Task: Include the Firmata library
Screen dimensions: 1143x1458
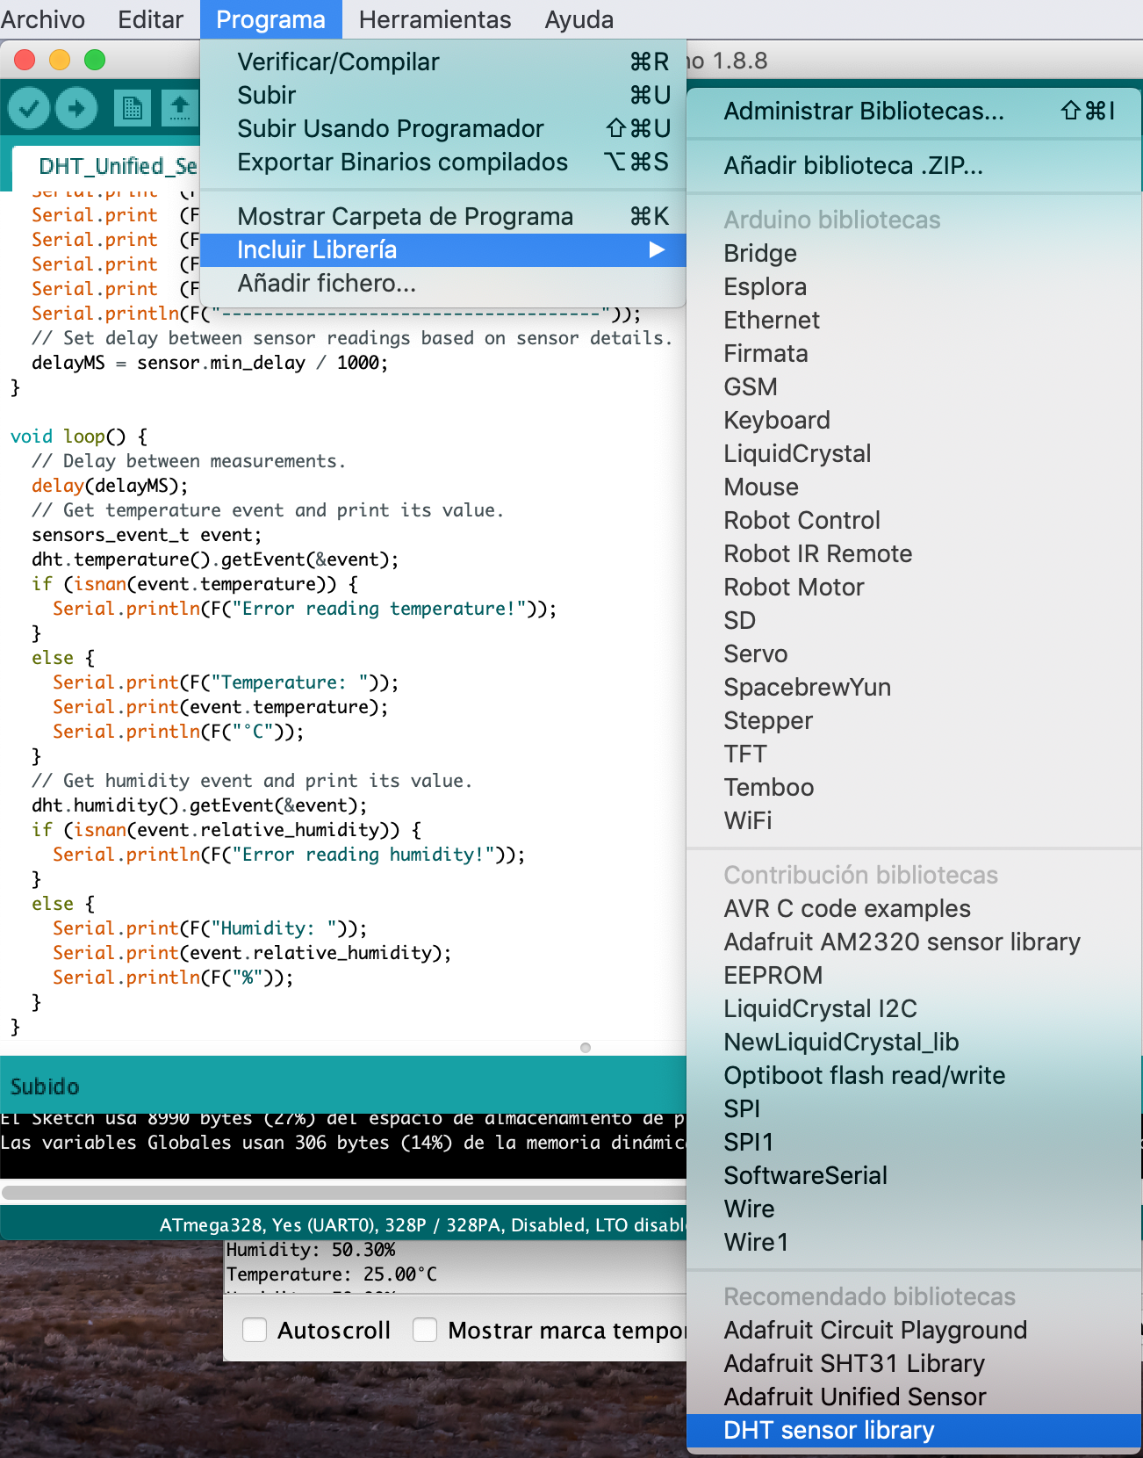Action: (915, 354)
